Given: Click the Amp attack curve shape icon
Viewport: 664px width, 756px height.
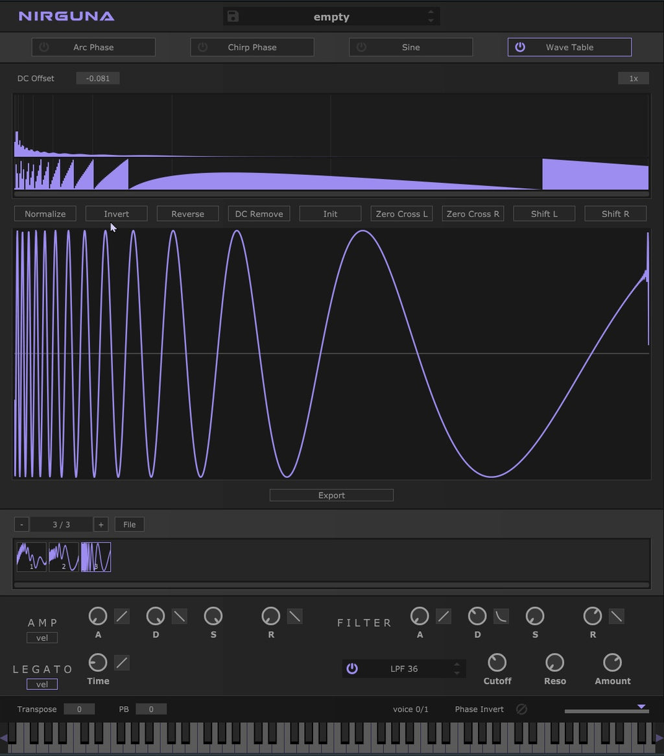Looking at the screenshot, I should tap(122, 616).
